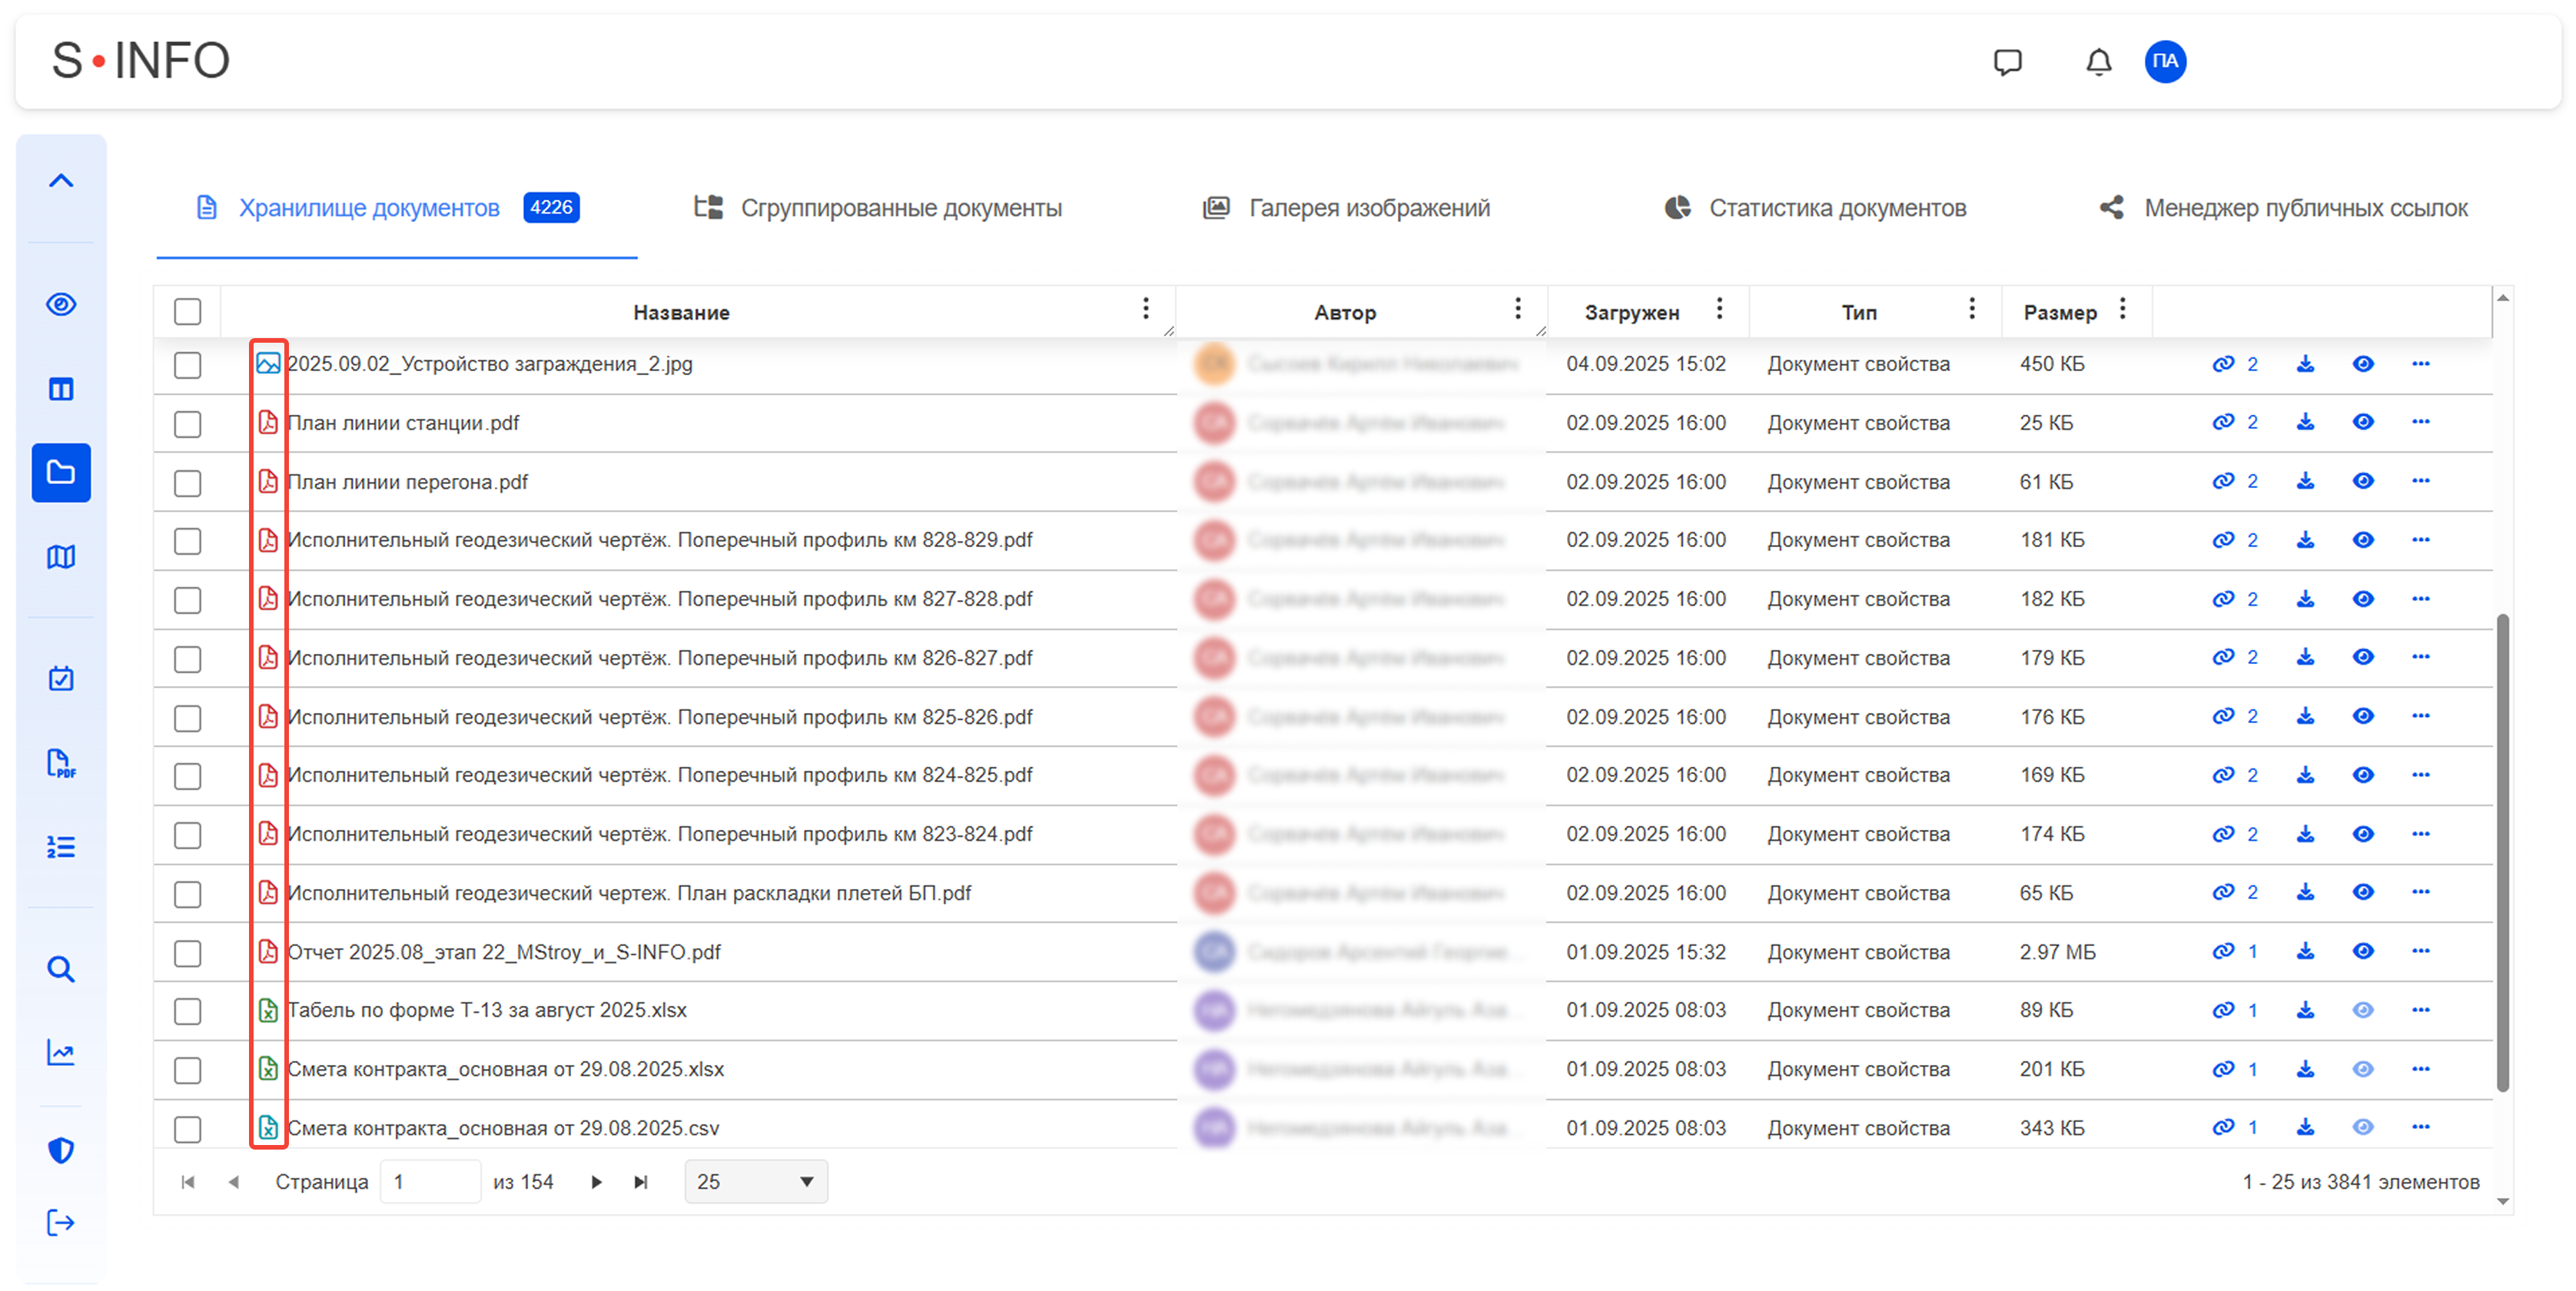Viewport: 2576px width, 1291px height.
Task: Open the Название column options menu
Action: (x=1146, y=309)
